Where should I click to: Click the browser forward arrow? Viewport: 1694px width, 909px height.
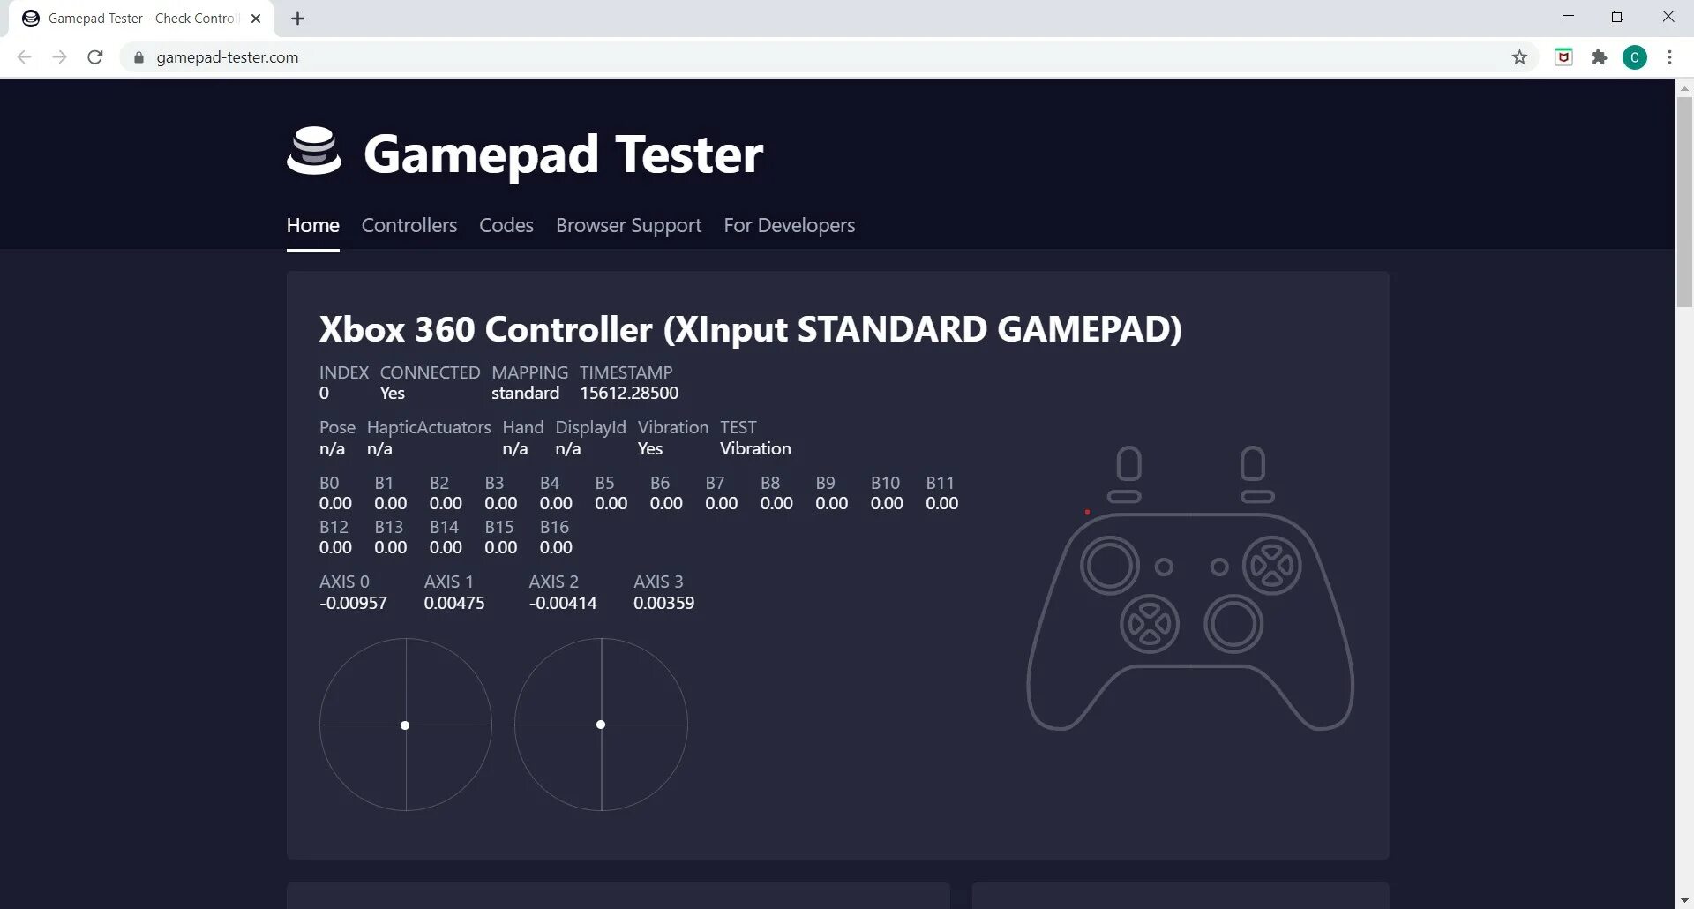[x=59, y=57]
